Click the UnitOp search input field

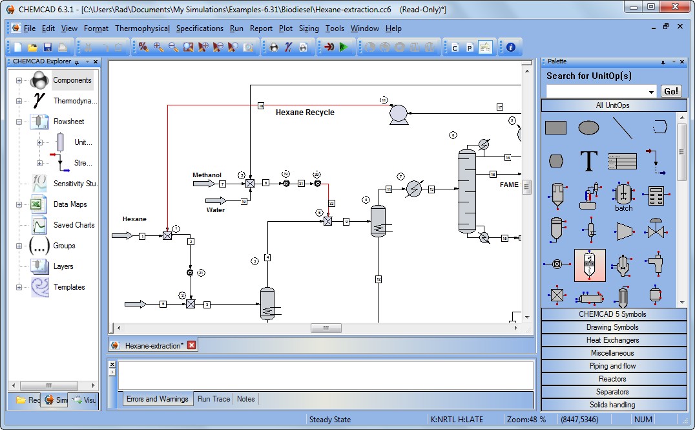[596, 91]
